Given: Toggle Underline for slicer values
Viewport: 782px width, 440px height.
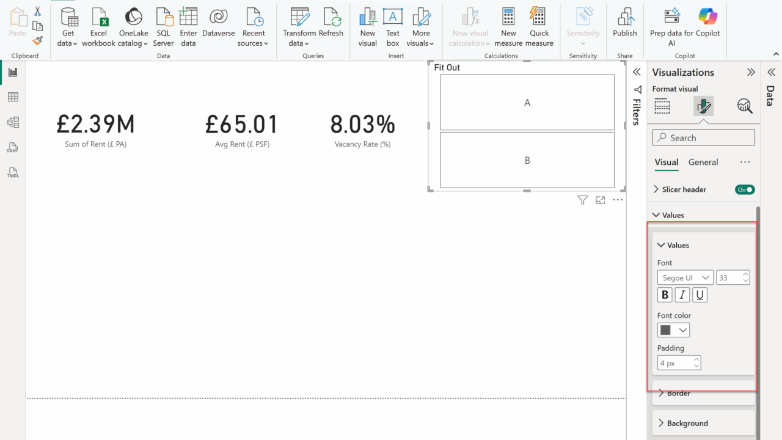Looking at the screenshot, I should click(700, 295).
